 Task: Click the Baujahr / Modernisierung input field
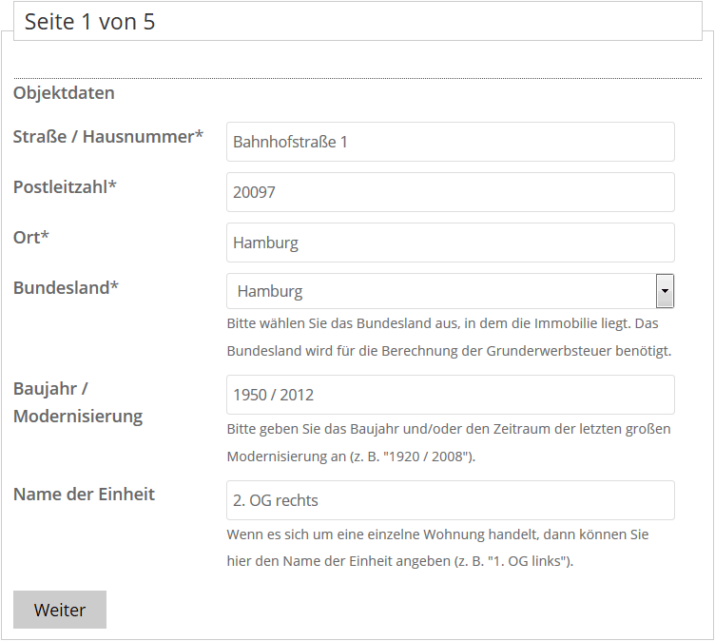(450, 395)
